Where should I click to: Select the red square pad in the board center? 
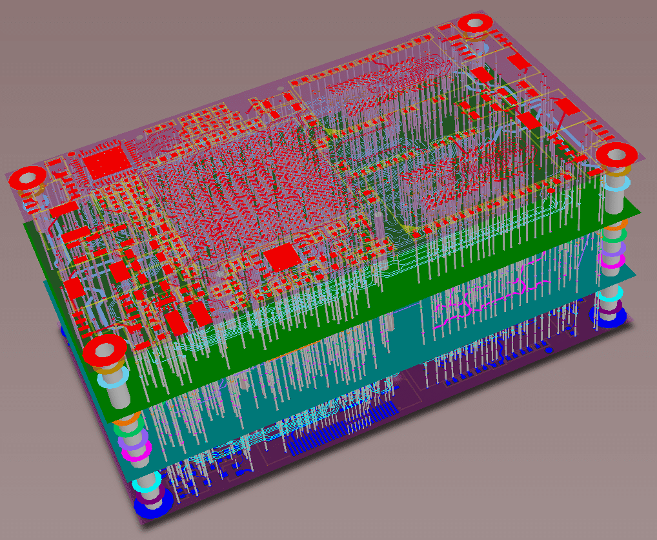[283, 256]
